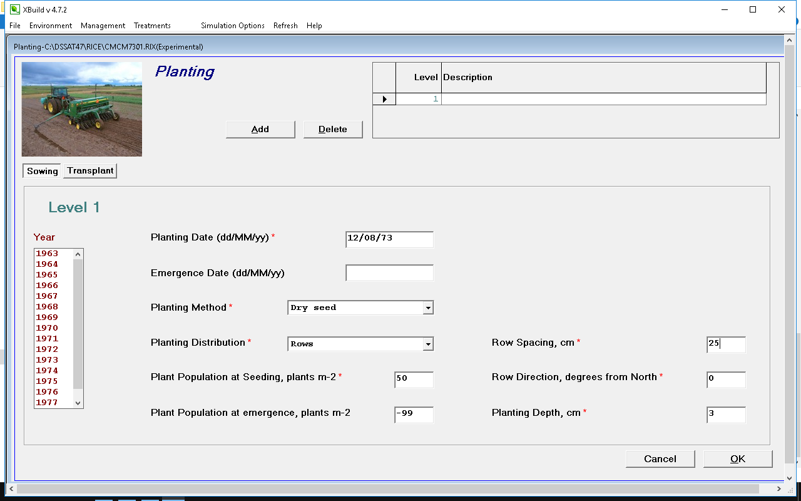Choose year 1973 in the Year list
This screenshot has height=501, width=801.
click(x=47, y=360)
